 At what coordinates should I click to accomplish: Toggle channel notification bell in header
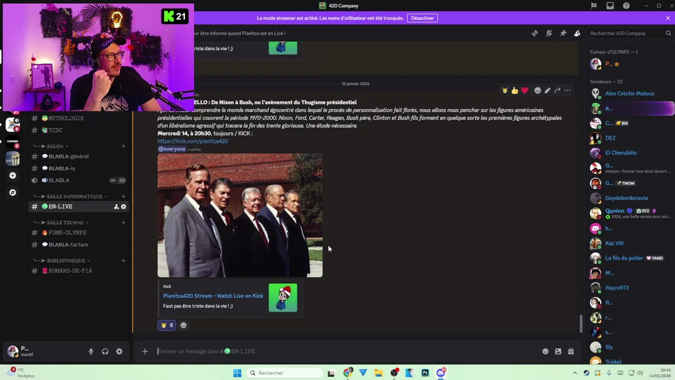tap(549, 33)
